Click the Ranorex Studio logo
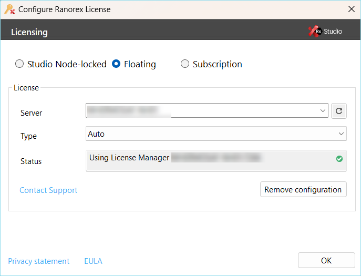 click(325, 32)
